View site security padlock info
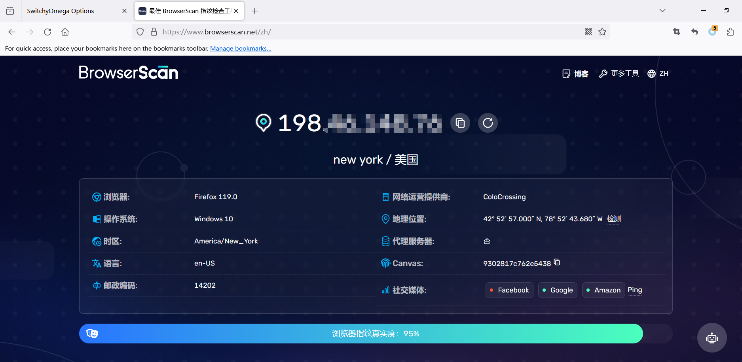 [x=154, y=32]
